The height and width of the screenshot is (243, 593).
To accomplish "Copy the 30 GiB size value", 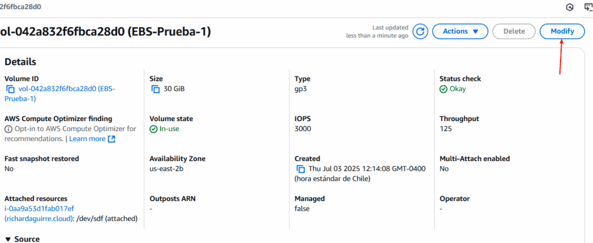I will pos(155,89).
